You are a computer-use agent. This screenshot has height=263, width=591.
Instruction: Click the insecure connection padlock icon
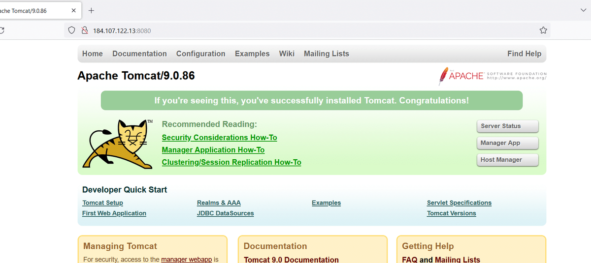tap(84, 30)
